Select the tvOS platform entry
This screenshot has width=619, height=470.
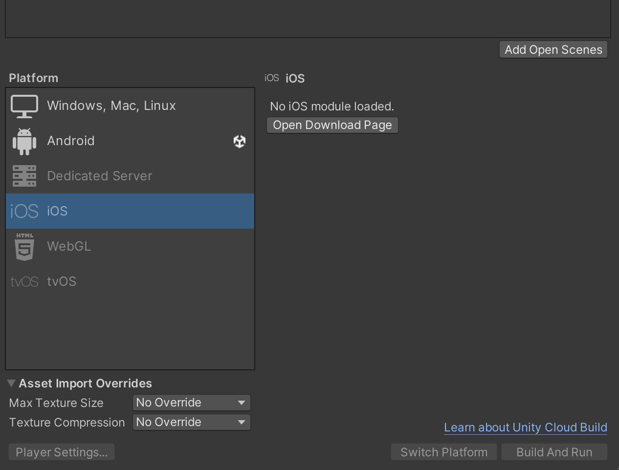tap(62, 282)
